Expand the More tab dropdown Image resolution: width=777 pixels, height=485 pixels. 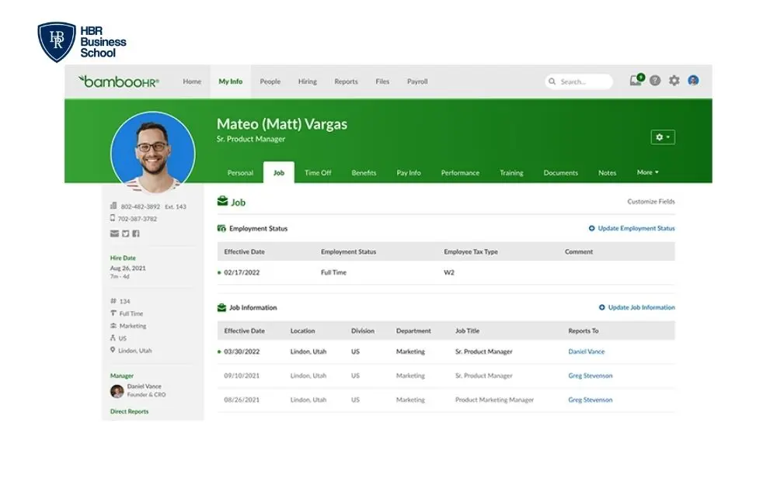click(x=648, y=172)
